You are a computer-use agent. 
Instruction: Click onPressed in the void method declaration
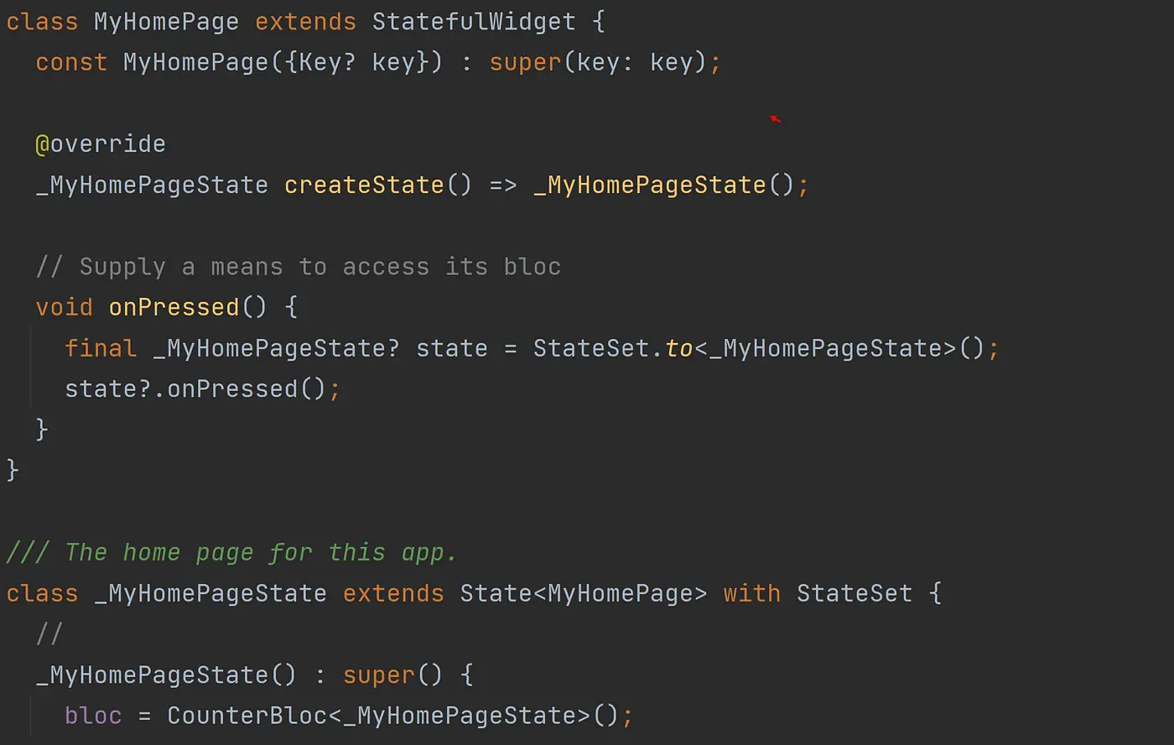[x=174, y=307]
